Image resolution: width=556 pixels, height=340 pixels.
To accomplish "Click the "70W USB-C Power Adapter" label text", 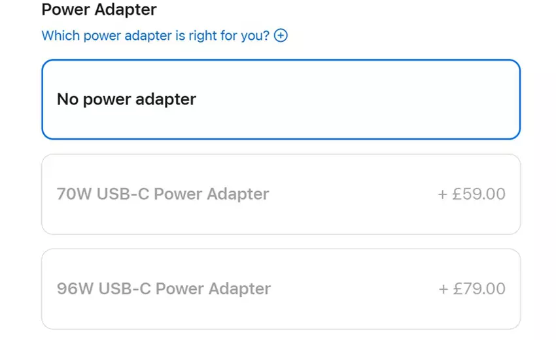I will pos(163,194).
